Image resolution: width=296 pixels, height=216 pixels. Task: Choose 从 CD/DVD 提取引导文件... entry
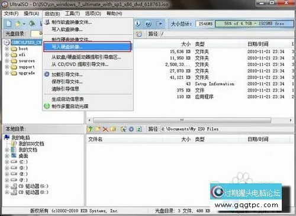point(88,65)
